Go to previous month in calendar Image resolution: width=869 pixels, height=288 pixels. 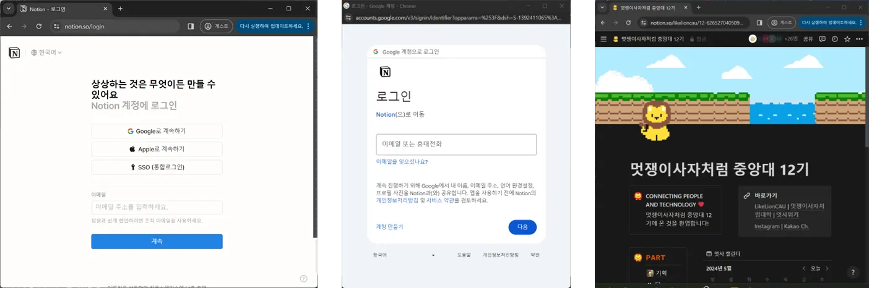point(804,268)
